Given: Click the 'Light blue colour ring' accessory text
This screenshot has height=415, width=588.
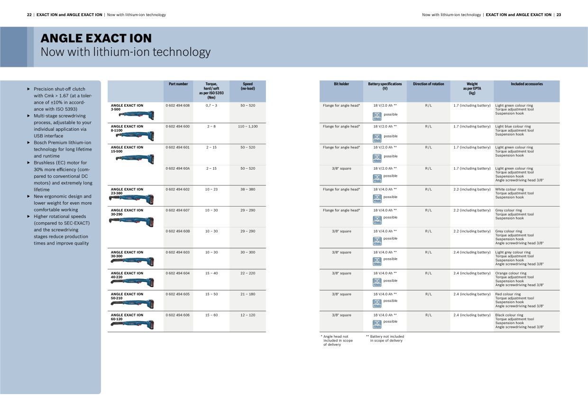Looking at the screenshot, I should (x=513, y=126).
